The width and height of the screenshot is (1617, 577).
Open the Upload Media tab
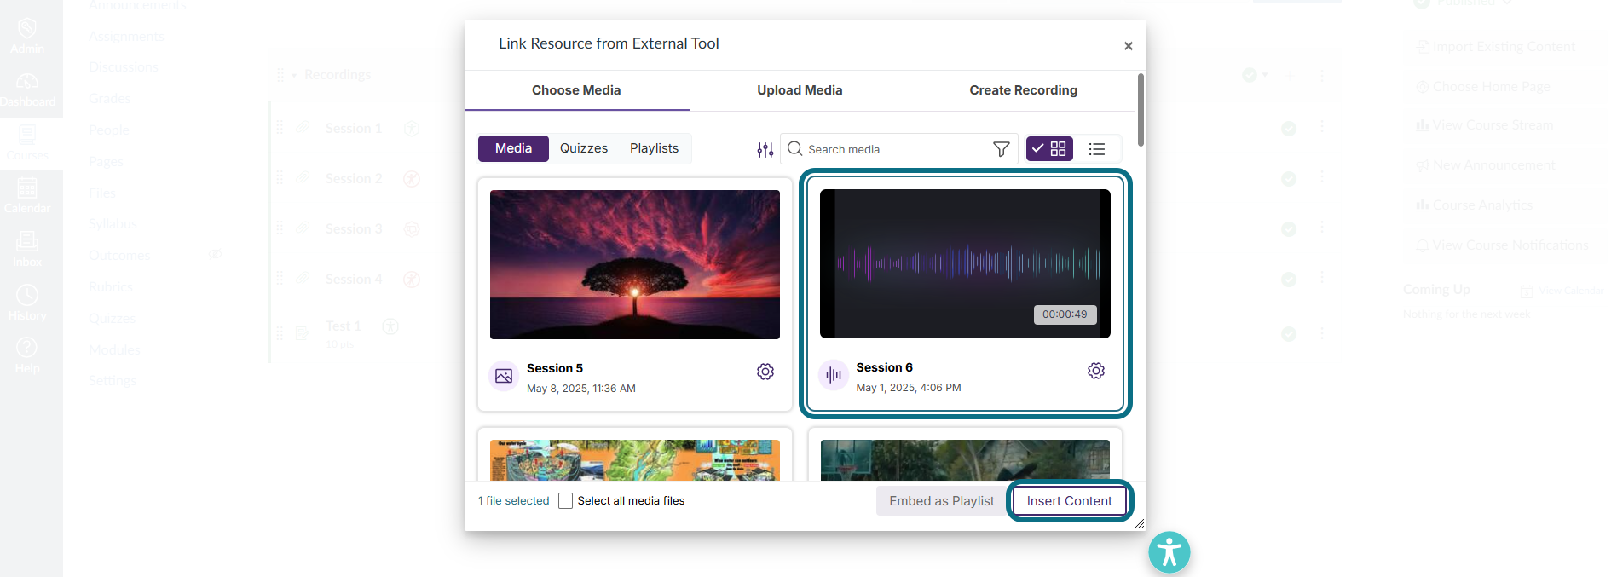tap(800, 90)
